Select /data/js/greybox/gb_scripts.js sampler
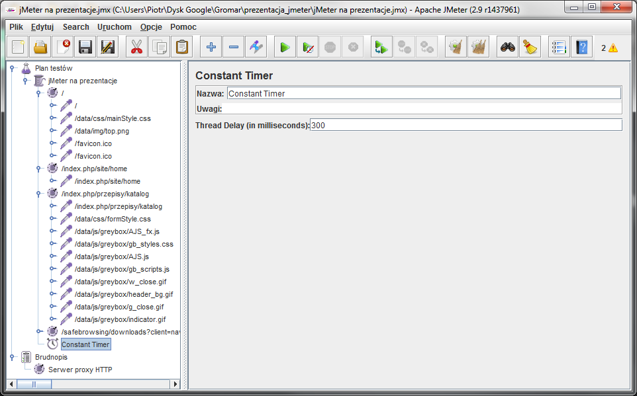This screenshot has width=637, height=396. (122, 270)
